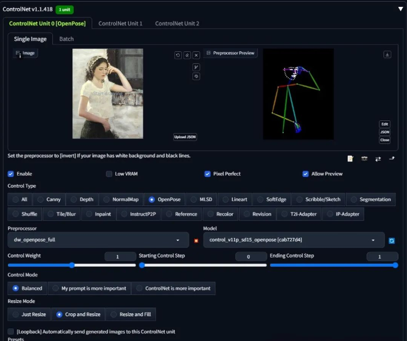407x341 pixels.
Task: Run the preprocessor with the explosion icon
Action: click(x=196, y=241)
